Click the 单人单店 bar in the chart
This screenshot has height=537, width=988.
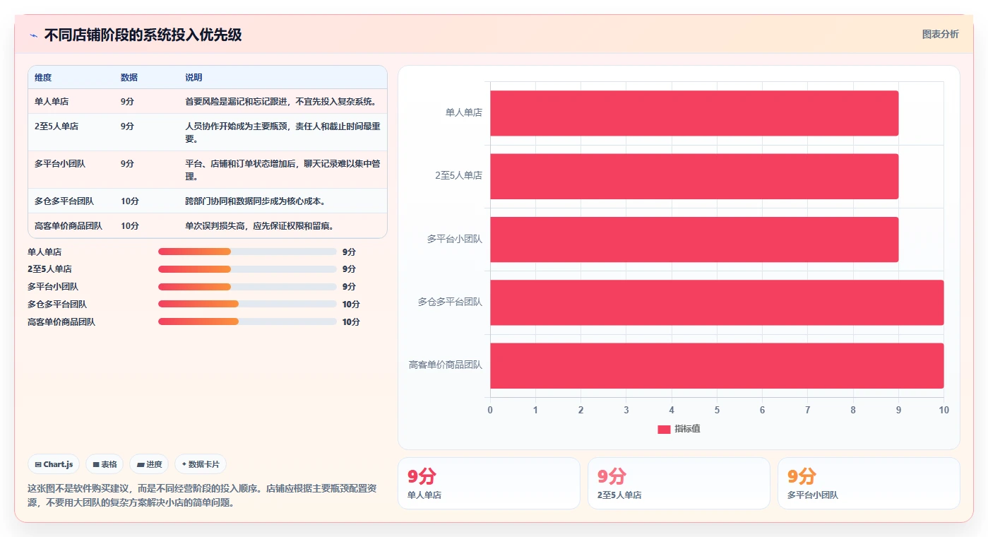pyautogui.click(x=694, y=113)
